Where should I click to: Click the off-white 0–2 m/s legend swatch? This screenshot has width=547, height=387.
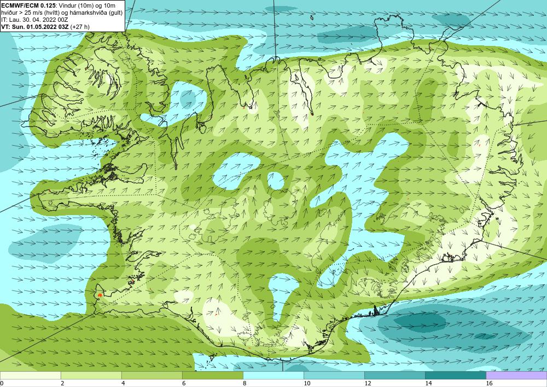[30, 375]
